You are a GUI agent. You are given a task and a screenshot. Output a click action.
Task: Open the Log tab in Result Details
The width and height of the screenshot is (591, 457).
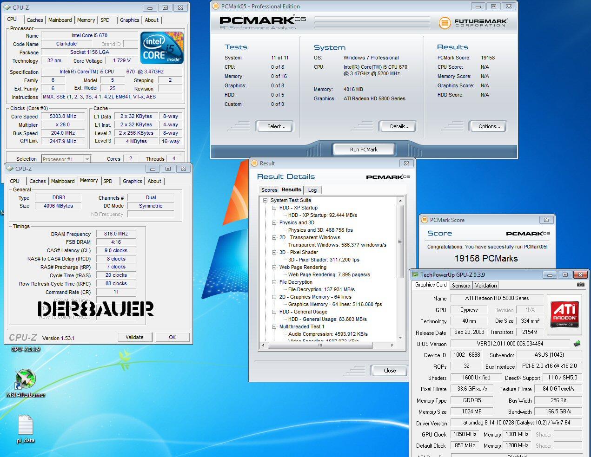pos(312,190)
